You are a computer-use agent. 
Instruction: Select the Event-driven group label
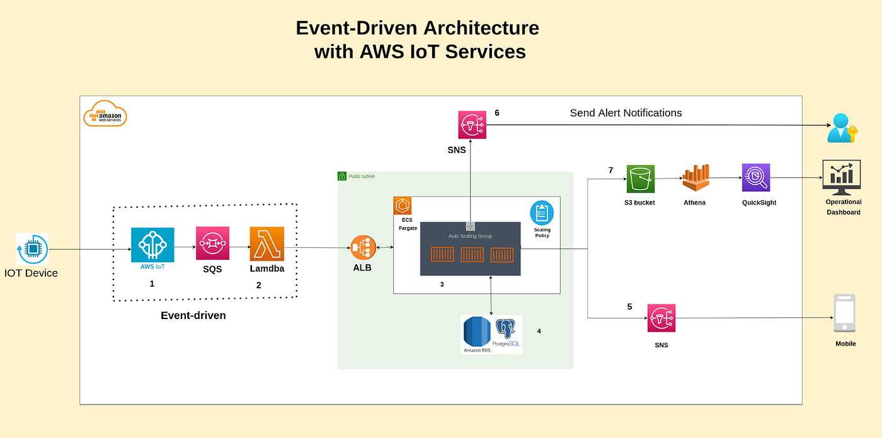pos(193,315)
